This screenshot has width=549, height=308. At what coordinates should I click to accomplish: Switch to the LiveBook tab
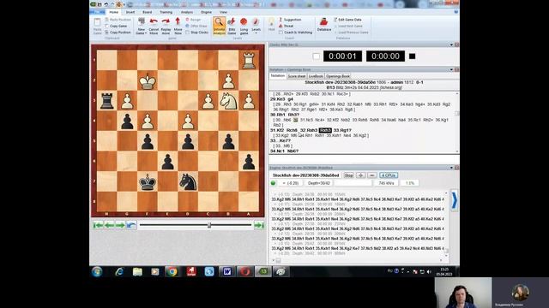316,76
